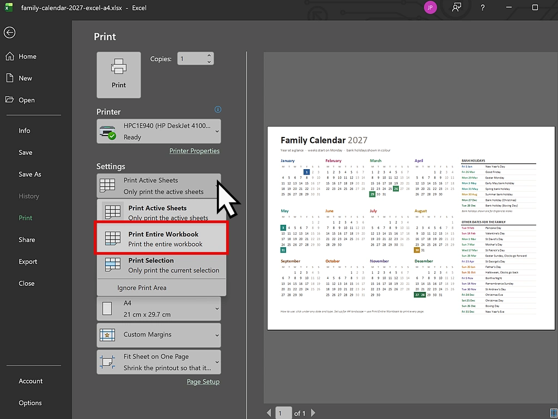558x419 pixels.
Task: Open the Share tab in sidebar
Action: 27,240
